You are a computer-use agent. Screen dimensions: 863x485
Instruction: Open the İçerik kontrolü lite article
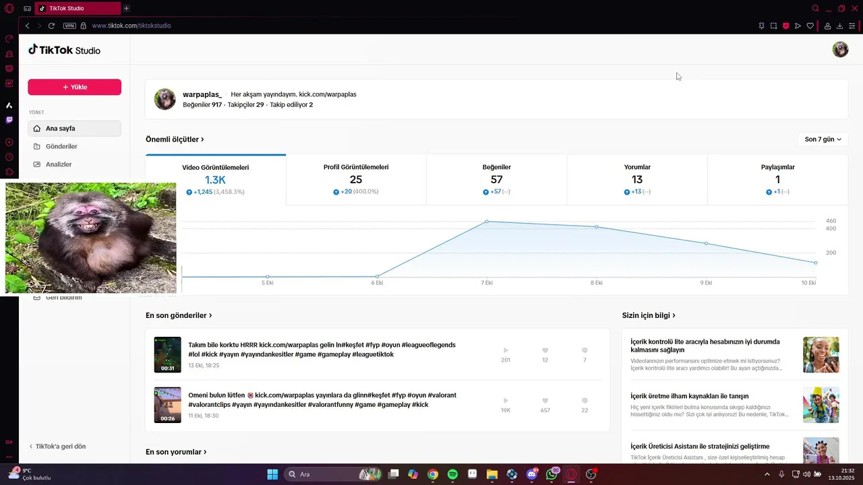(x=734, y=355)
